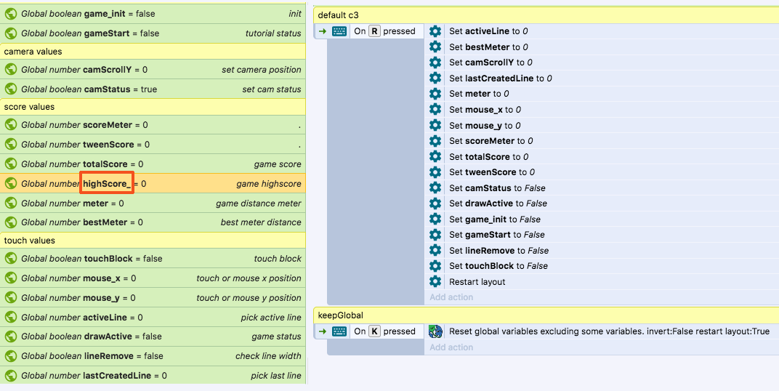The width and height of the screenshot is (779, 391).
Task: Click the gear icon for Set camStatus action
Action: click(435, 188)
